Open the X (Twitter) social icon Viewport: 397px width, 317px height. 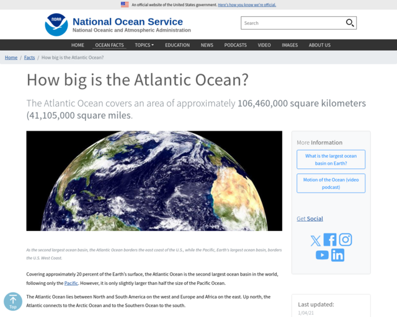(316, 240)
